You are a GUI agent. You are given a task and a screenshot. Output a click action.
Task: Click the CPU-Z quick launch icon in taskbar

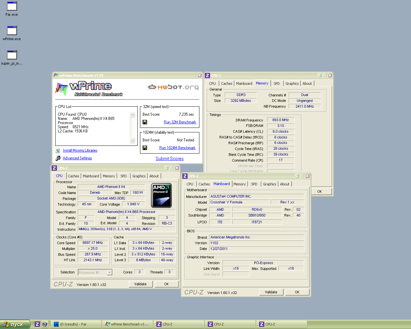[37, 324]
